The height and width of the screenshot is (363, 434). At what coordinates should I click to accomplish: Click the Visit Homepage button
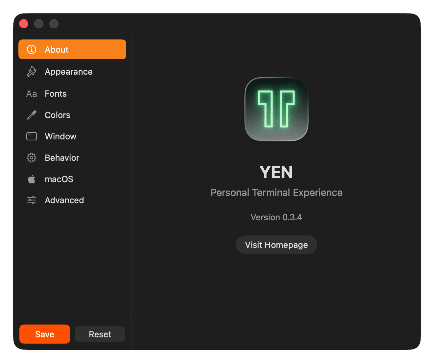tap(276, 244)
